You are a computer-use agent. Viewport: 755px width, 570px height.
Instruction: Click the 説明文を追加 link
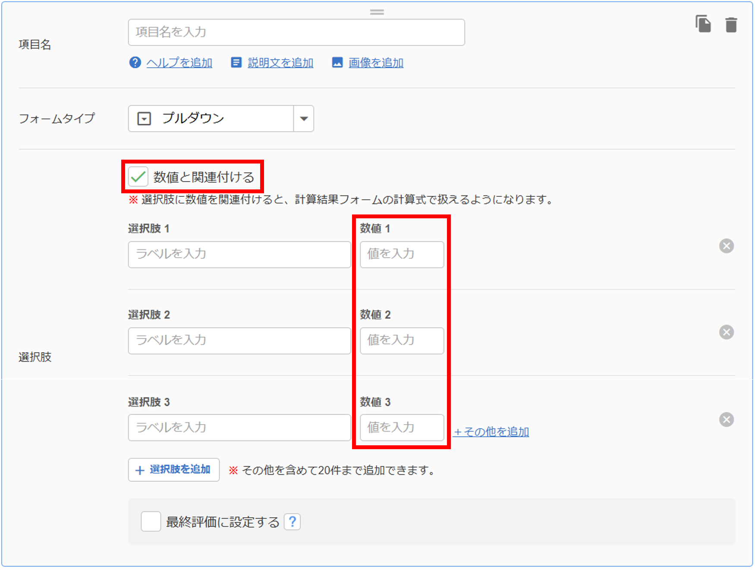pyautogui.click(x=280, y=63)
